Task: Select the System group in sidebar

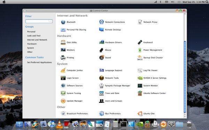Action: point(30,48)
